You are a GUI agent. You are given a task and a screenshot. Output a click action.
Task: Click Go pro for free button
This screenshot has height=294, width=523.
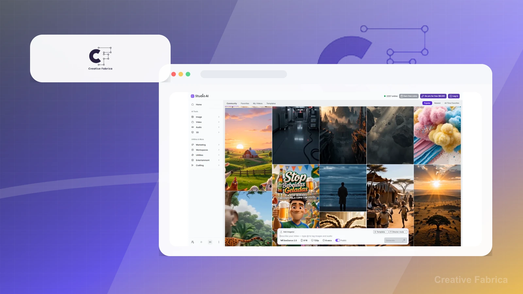(x=433, y=96)
